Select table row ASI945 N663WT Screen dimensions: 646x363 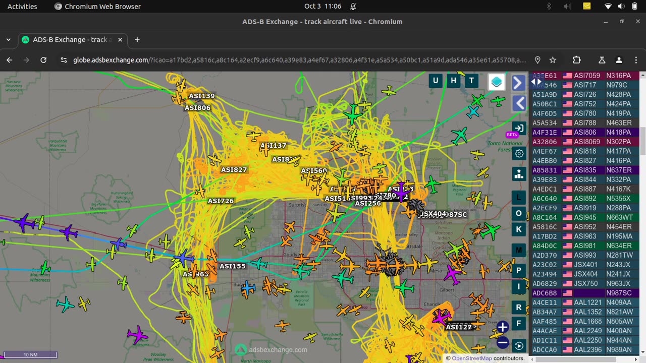(585, 217)
